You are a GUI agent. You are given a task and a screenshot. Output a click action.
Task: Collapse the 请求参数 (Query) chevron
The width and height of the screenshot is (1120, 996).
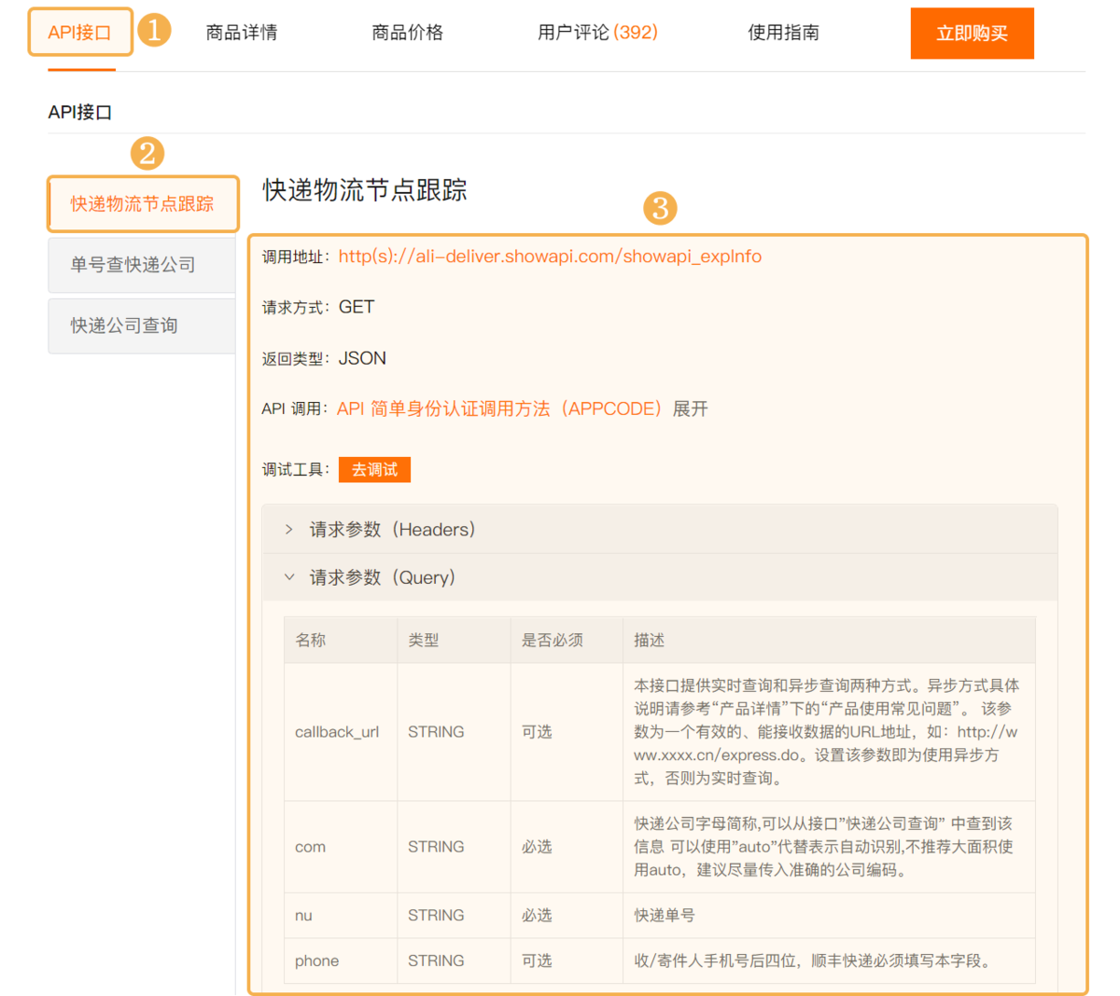(x=289, y=578)
